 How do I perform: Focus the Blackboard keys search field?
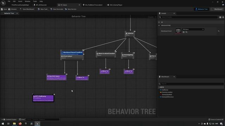click(191, 84)
